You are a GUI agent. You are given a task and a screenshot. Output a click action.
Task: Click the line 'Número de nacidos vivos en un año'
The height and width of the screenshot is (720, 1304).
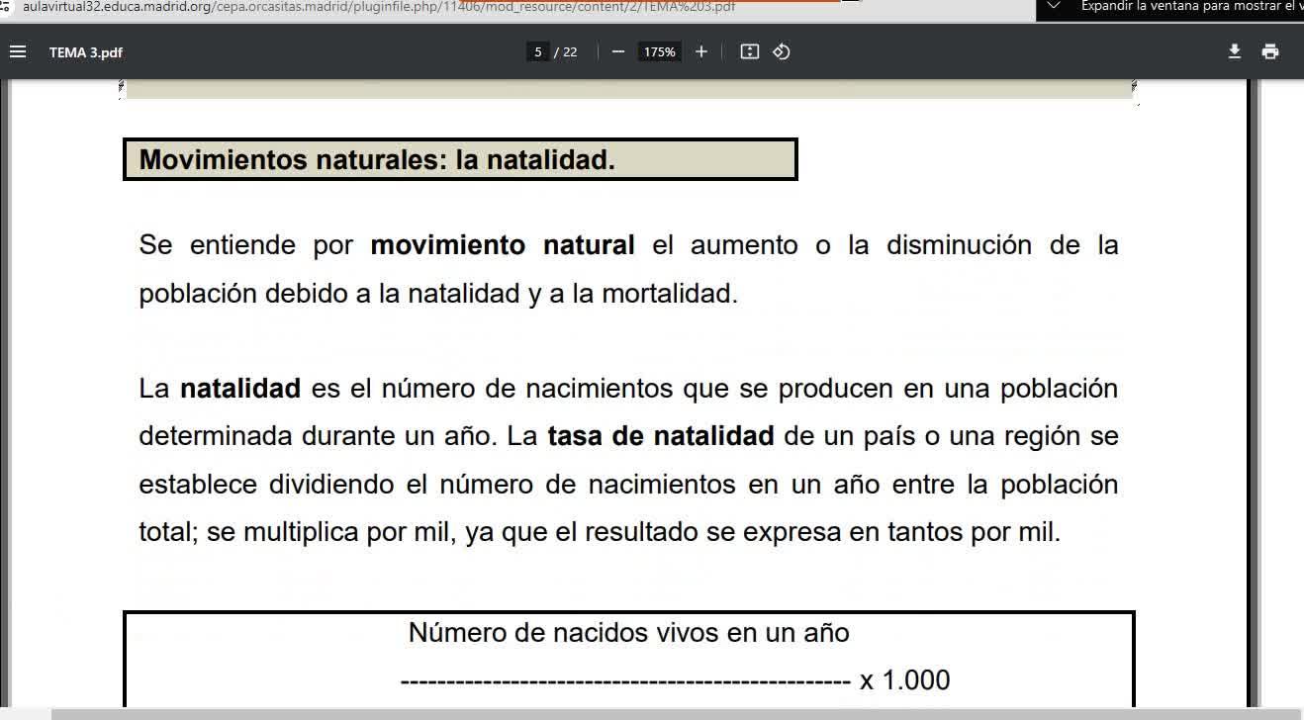pyautogui.click(x=629, y=633)
